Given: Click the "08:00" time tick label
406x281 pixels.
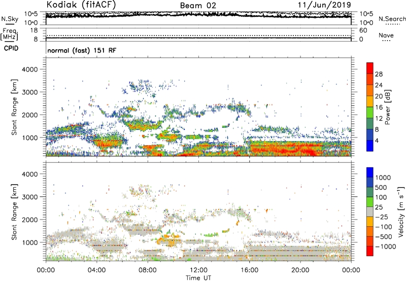Looking at the screenshot, I should pos(148,270).
